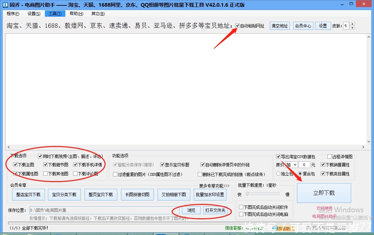This screenshot has height=235, width=374.
Task: Open 批量加水印设置 watermark settings
Action: click(x=210, y=194)
